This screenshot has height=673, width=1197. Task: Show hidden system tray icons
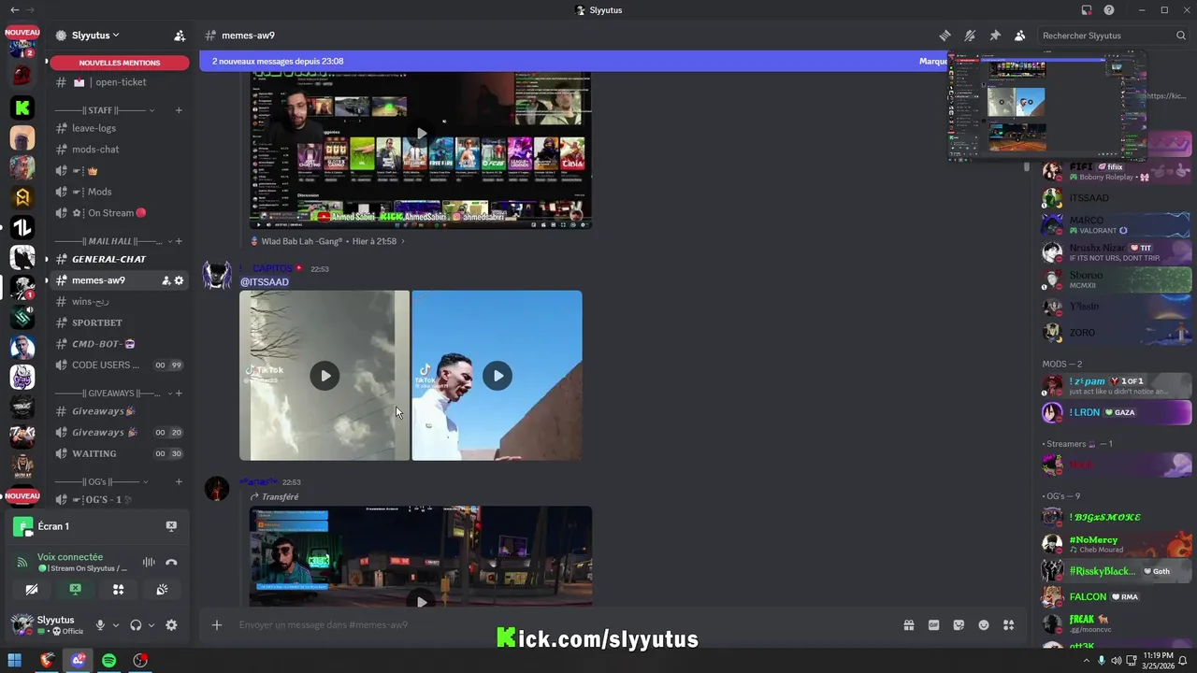point(1085,661)
